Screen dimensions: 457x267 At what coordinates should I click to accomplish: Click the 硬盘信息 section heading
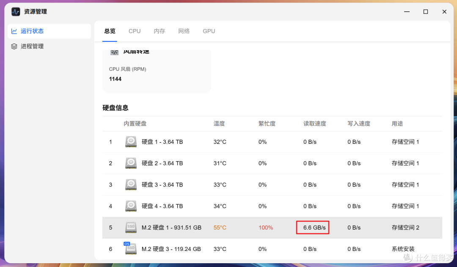coord(116,108)
